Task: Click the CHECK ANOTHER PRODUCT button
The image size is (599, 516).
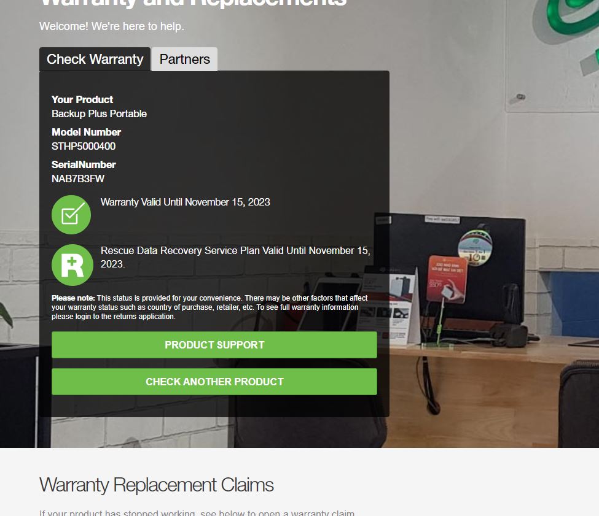Action: tap(214, 382)
